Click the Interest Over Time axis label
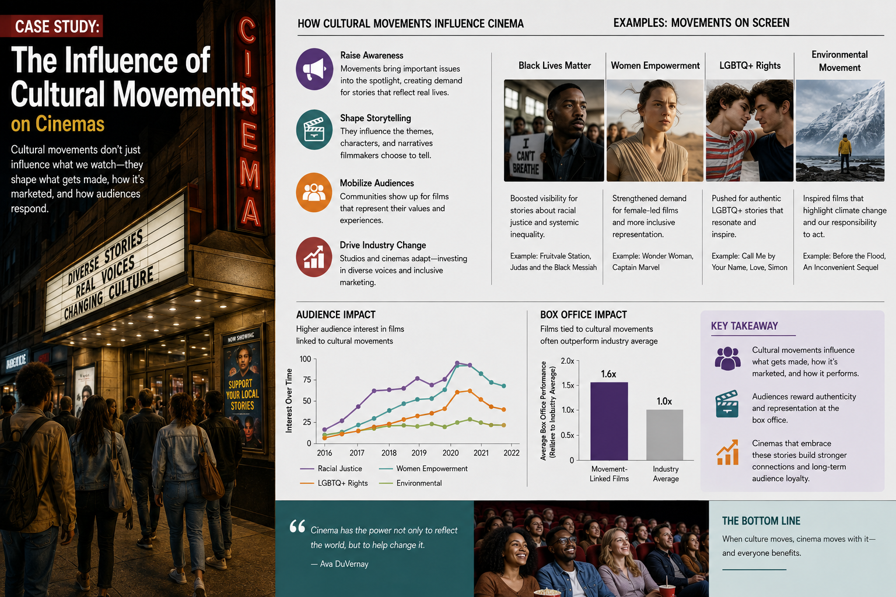 [289, 401]
